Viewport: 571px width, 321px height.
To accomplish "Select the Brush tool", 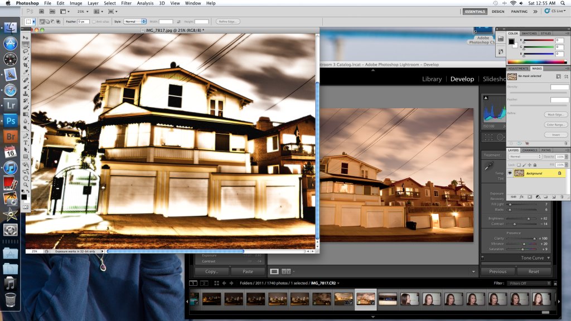I will point(26,87).
